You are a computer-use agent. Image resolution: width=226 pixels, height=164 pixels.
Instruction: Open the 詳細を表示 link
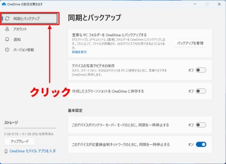(x=79, y=52)
